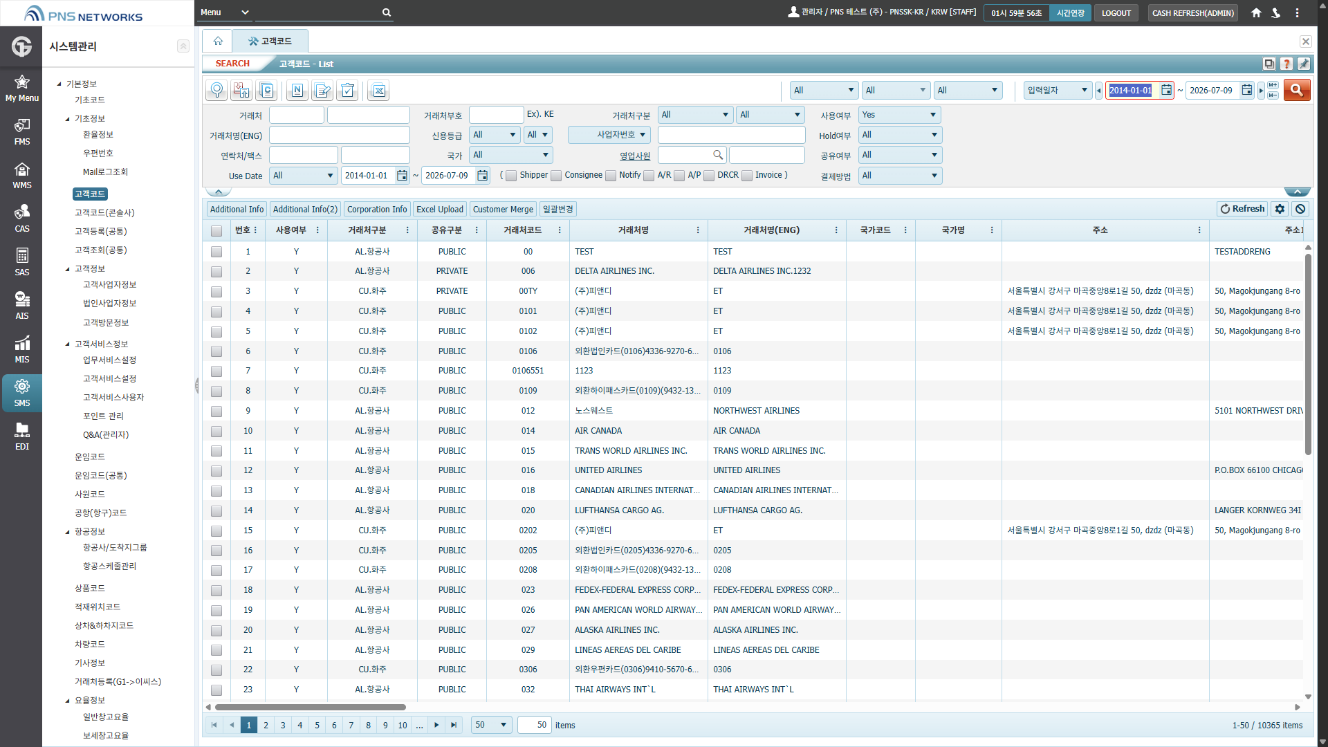Click the LOGOUT button
The height and width of the screenshot is (747, 1328).
(1116, 13)
